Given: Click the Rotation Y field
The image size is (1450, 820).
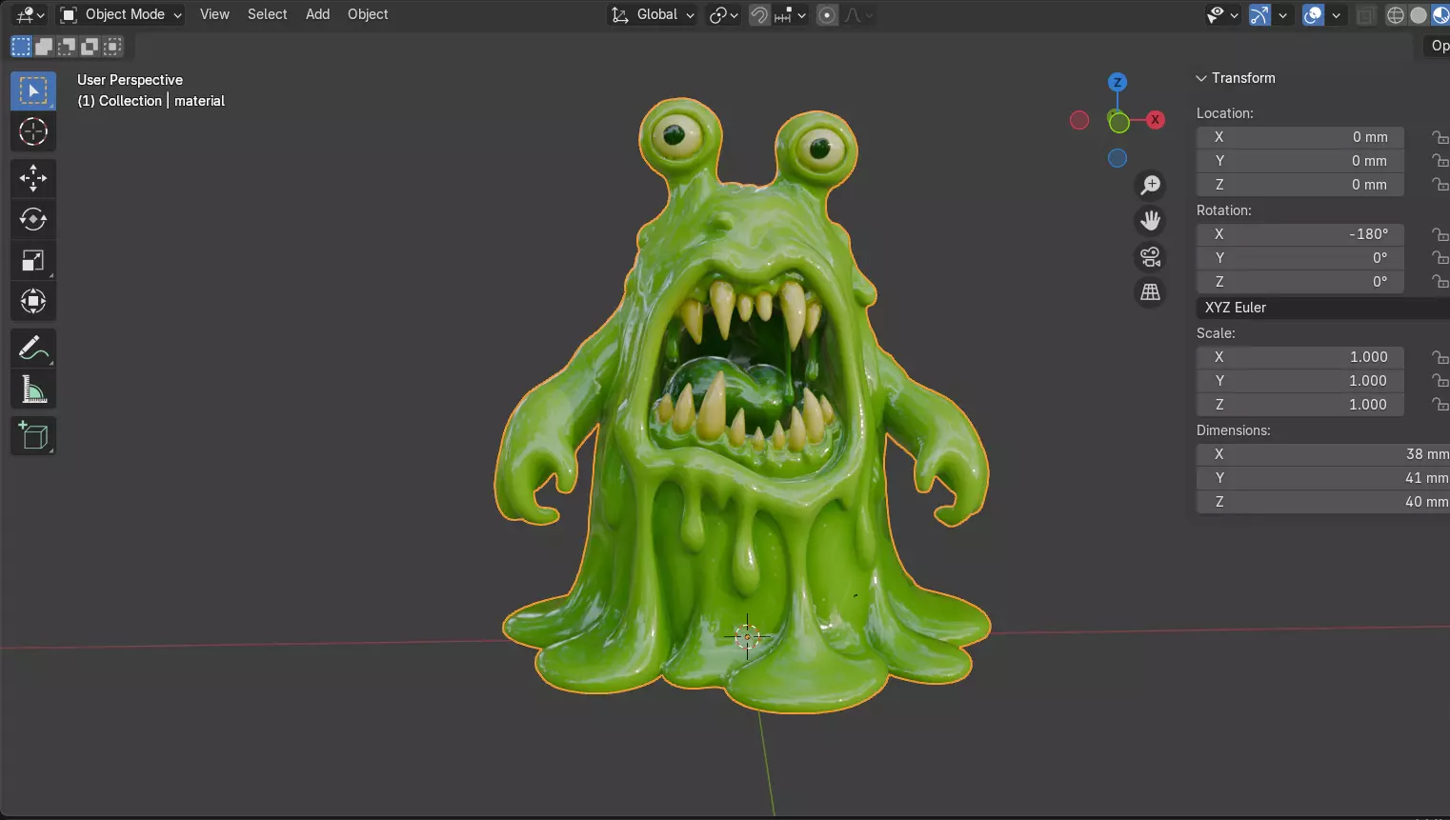Looking at the screenshot, I should click(1300, 258).
